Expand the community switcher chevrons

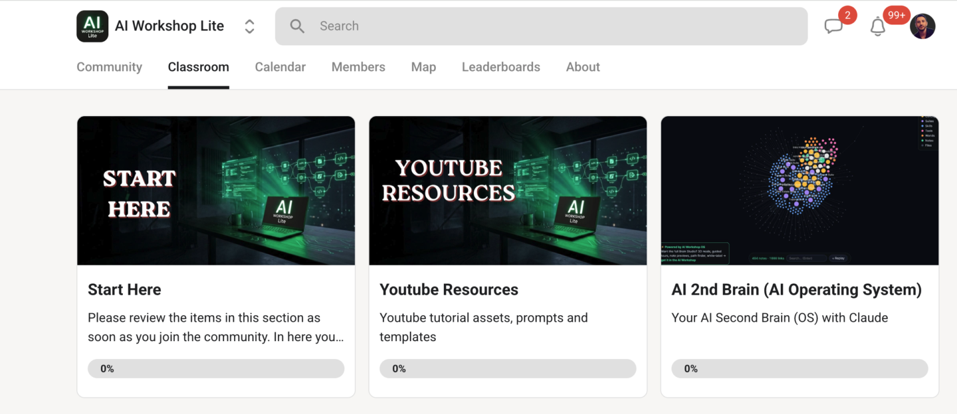tap(249, 27)
